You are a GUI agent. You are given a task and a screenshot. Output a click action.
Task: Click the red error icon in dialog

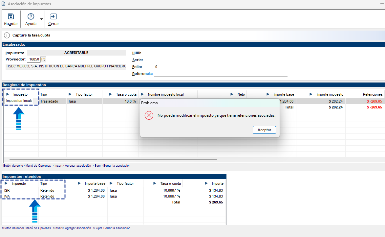tap(149, 115)
